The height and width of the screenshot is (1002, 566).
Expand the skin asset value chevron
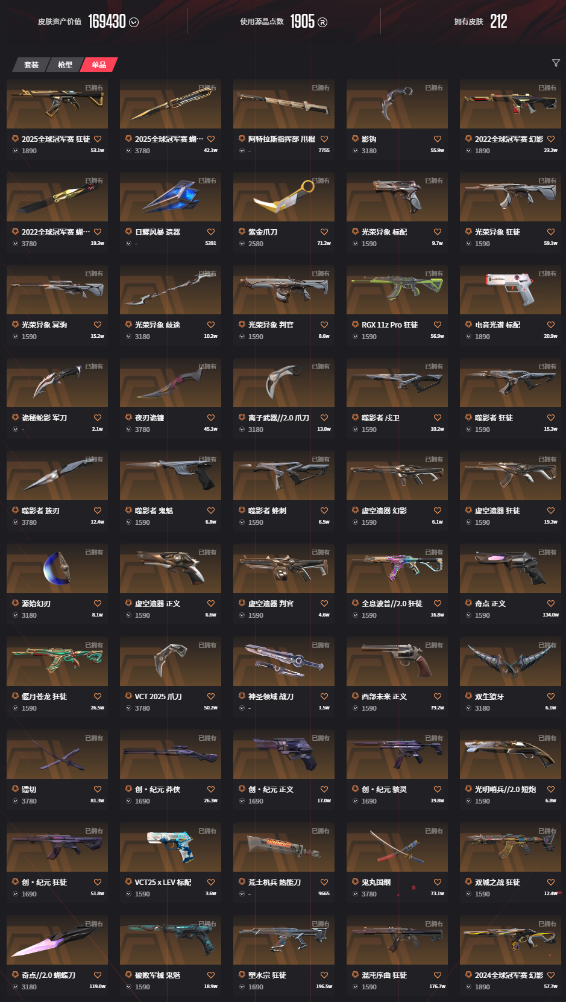pos(134,22)
